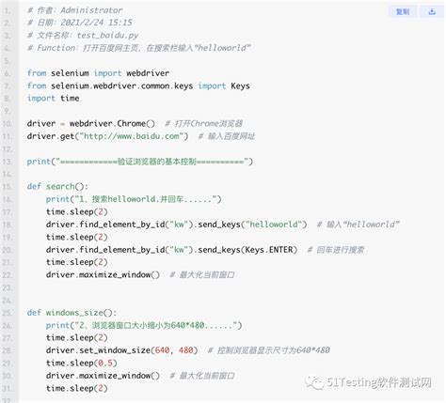This screenshot has height=403, width=446.
Task: Click line number 1 in gutter
Action: [8, 10]
